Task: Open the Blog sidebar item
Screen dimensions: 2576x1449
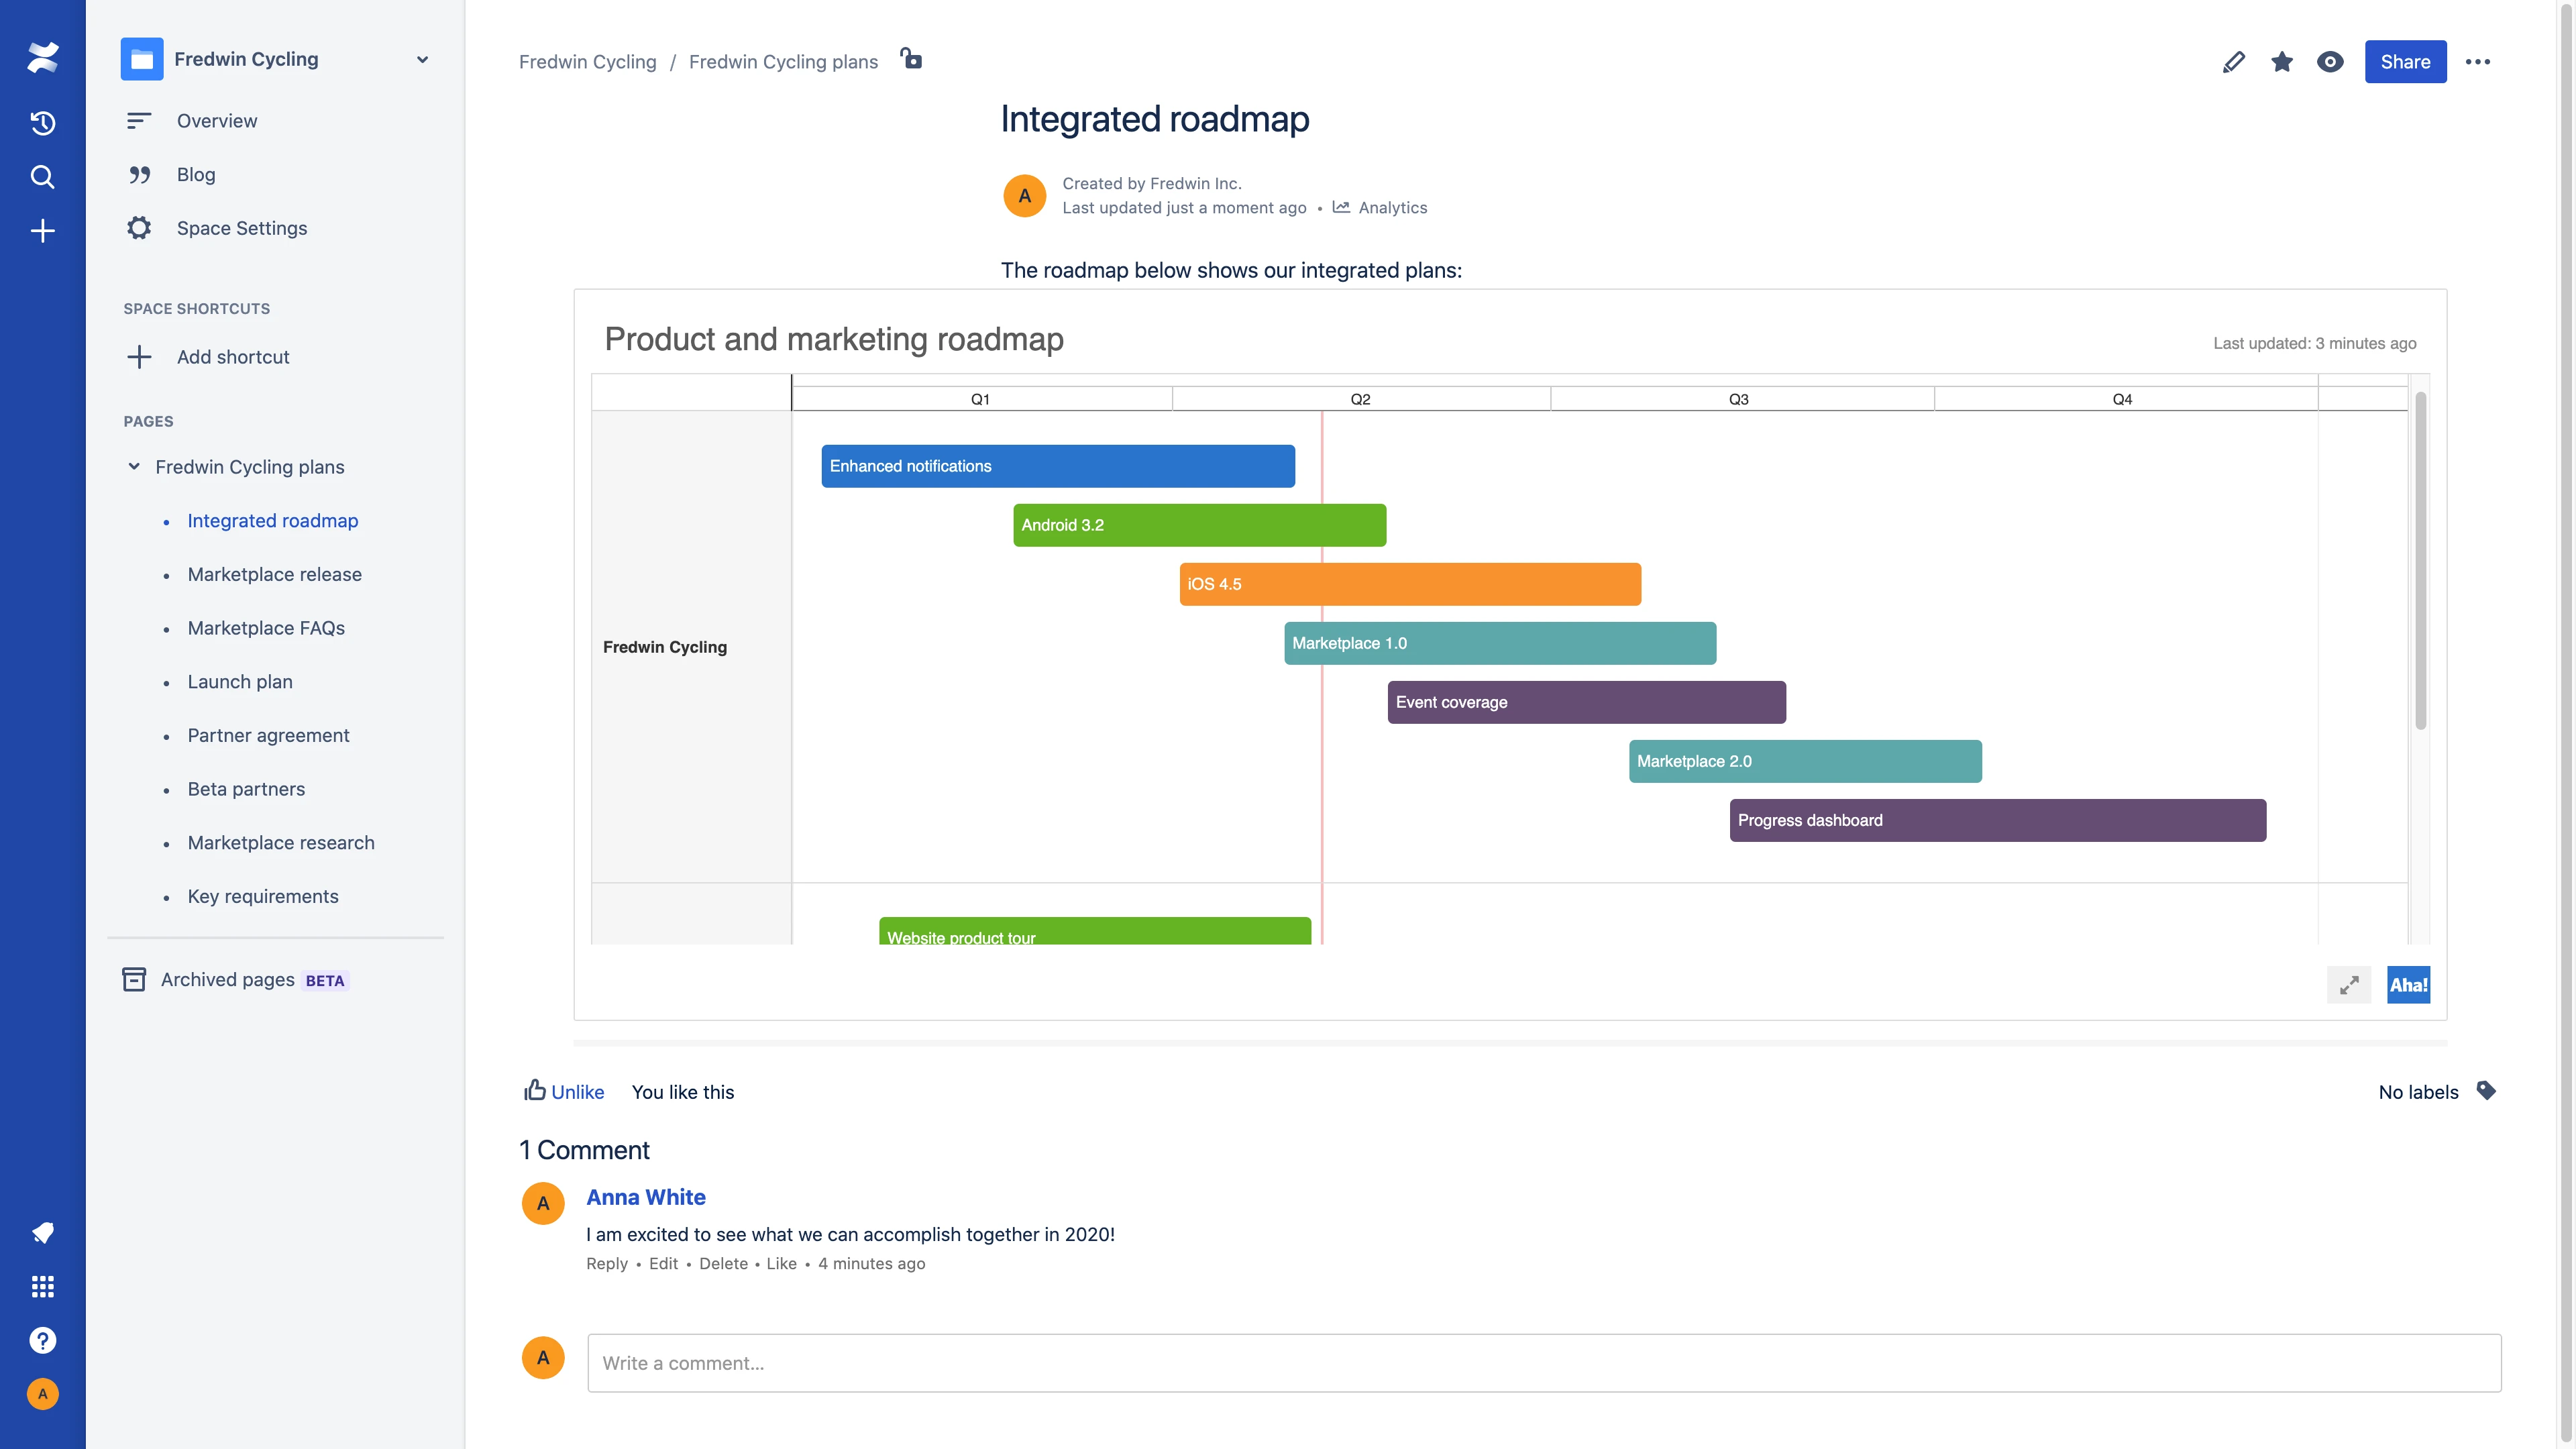Action: click(196, 175)
